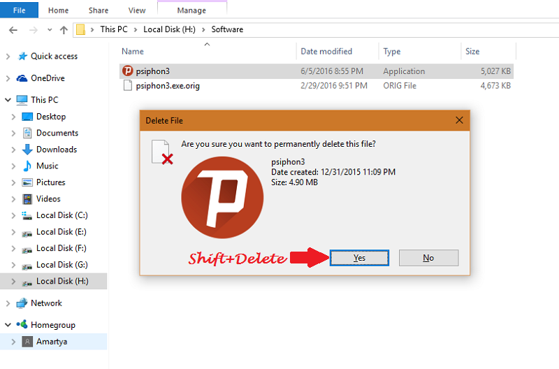Image resolution: width=559 pixels, height=369 pixels.
Task: Click the Desktop folder icon
Action: (27, 117)
